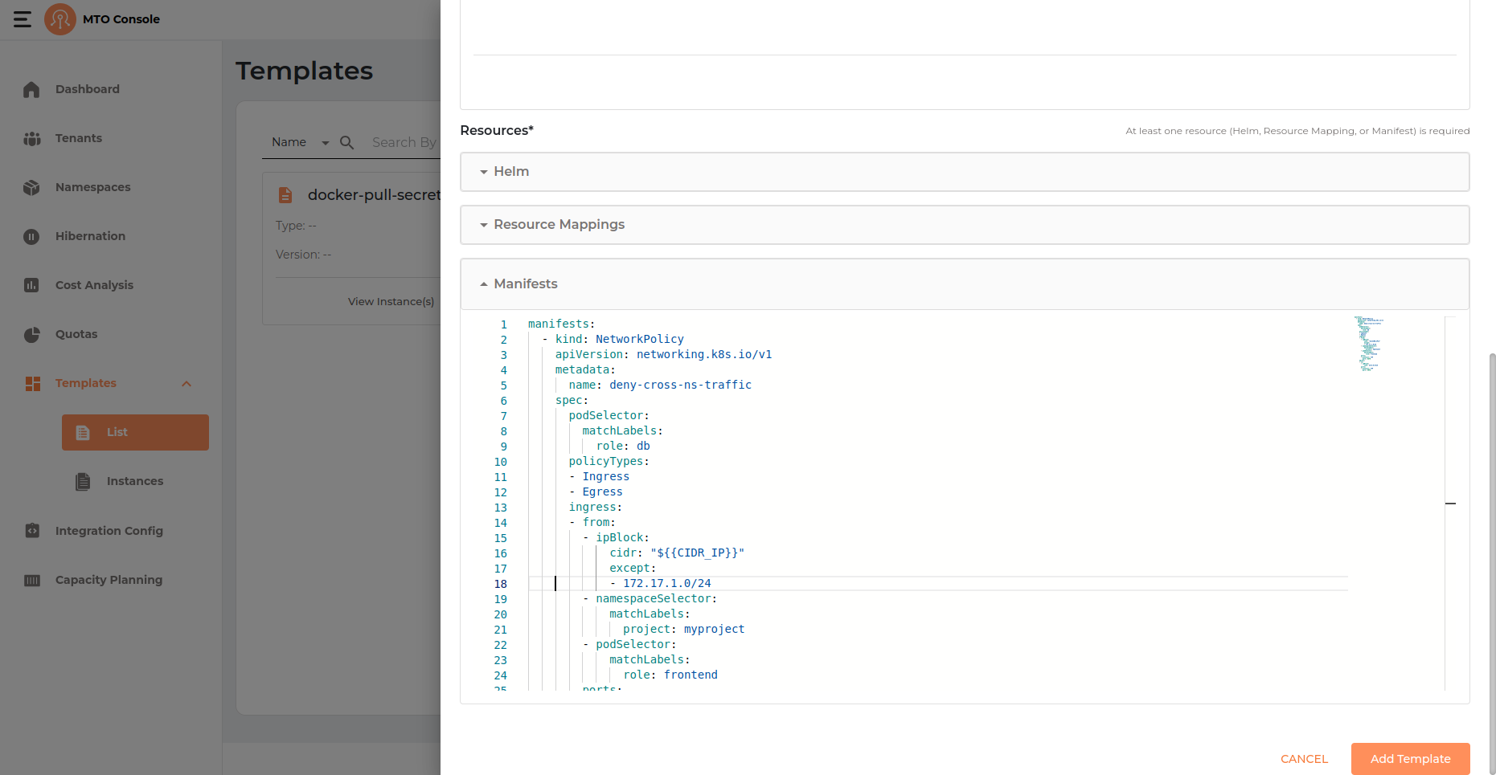
Task: Open the Dashboard home icon
Action: point(31,89)
